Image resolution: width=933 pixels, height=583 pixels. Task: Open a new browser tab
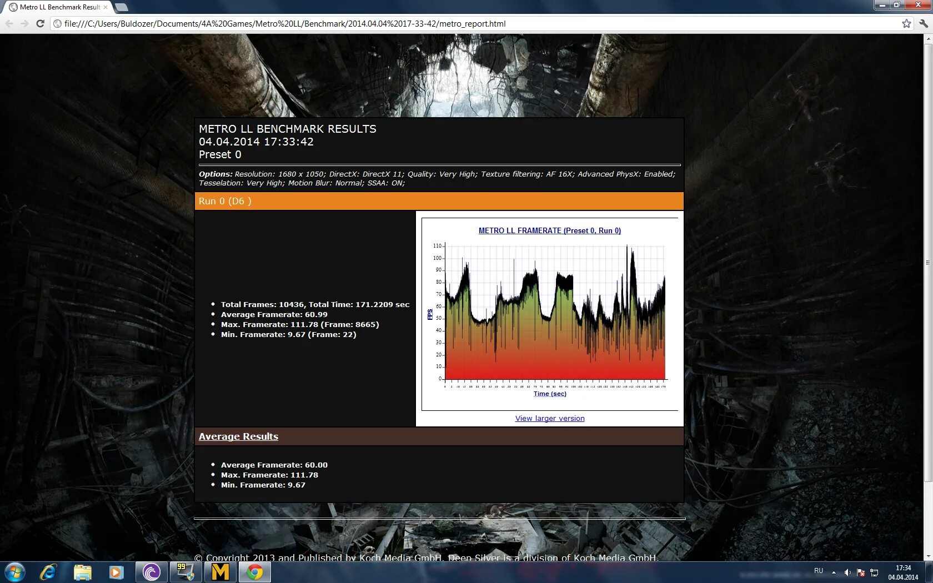[x=121, y=7]
